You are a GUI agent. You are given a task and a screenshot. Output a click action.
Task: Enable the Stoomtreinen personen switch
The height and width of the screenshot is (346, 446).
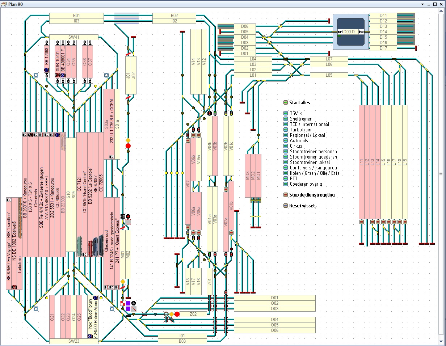pos(285,151)
